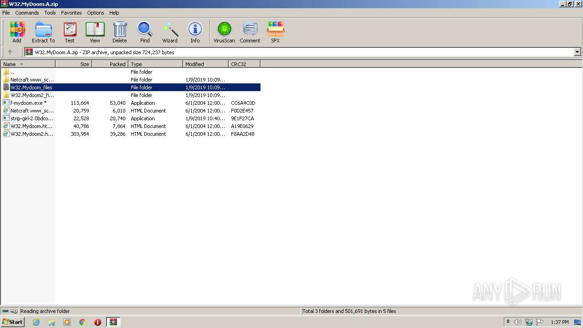Open Windows Media Player taskbar icon
Screen dimensions: 583x328
[x=67, y=322]
